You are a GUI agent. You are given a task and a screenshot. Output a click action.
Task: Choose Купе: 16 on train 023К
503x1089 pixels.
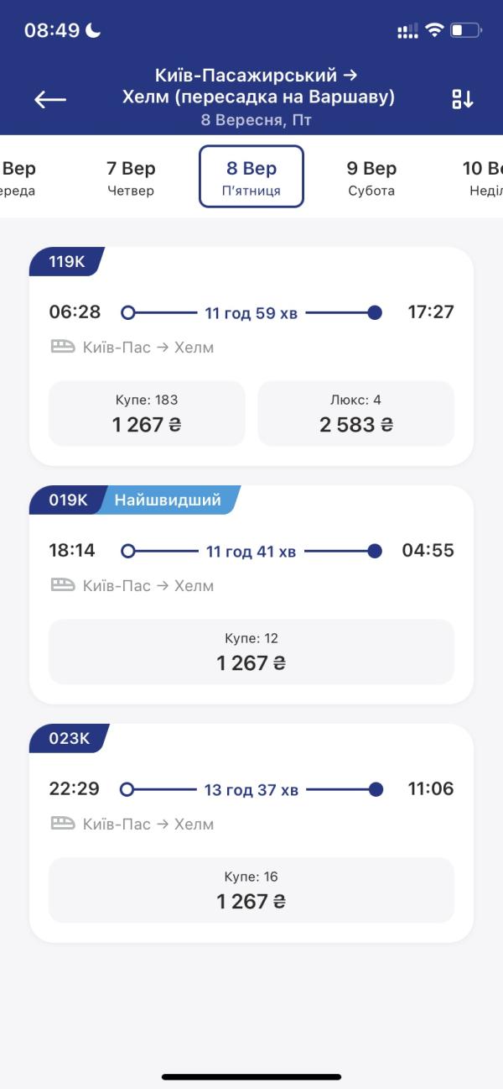click(251, 890)
